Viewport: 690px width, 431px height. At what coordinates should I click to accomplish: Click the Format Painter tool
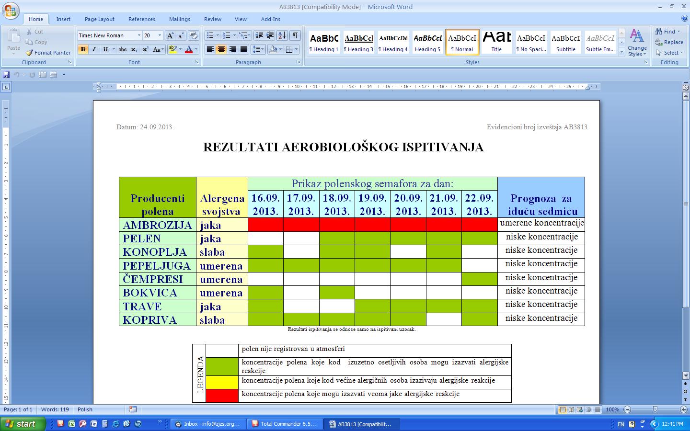tap(48, 53)
